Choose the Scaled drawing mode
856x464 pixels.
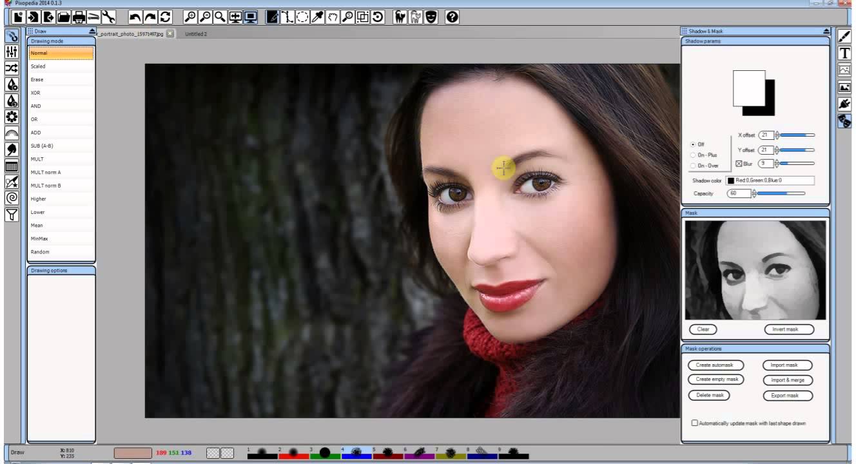[x=61, y=66]
